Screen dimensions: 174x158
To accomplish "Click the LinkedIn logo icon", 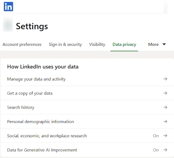I will tap(8, 6).
